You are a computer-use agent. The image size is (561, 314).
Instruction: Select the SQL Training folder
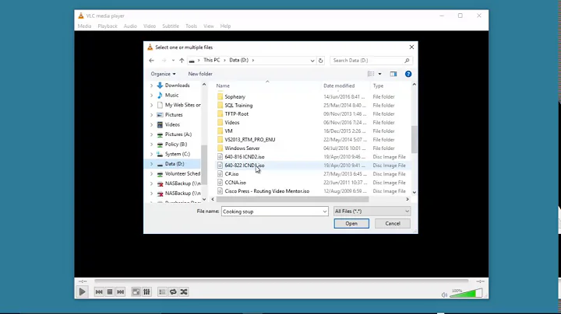(238, 105)
